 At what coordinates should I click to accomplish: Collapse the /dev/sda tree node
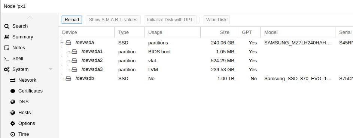(x=62, y=43)
